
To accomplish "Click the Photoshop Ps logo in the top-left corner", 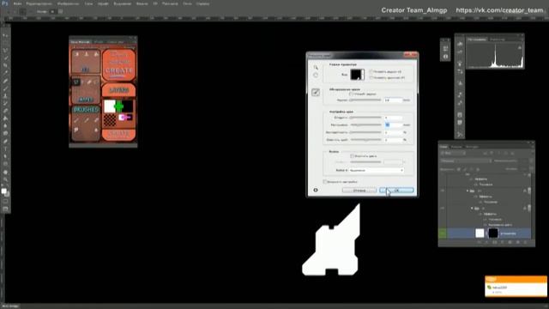I will (x=5, y=3).
